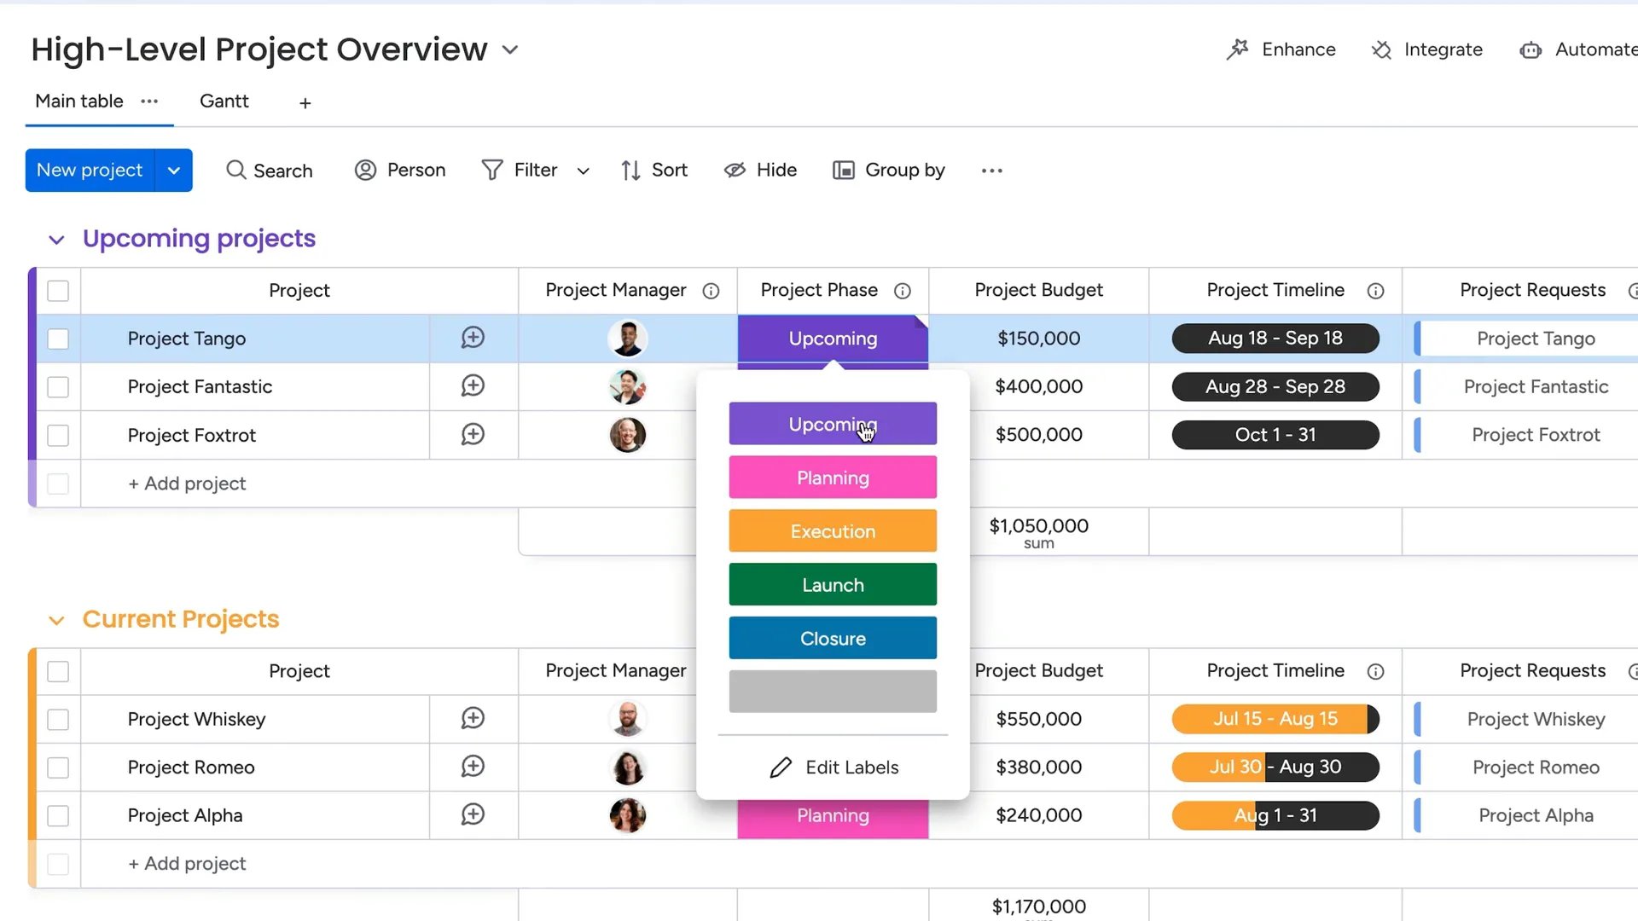The height and width of the screenshot is (921, 1638).
Task: Click Project Alpha manager avatar
Action: point(628,815)
